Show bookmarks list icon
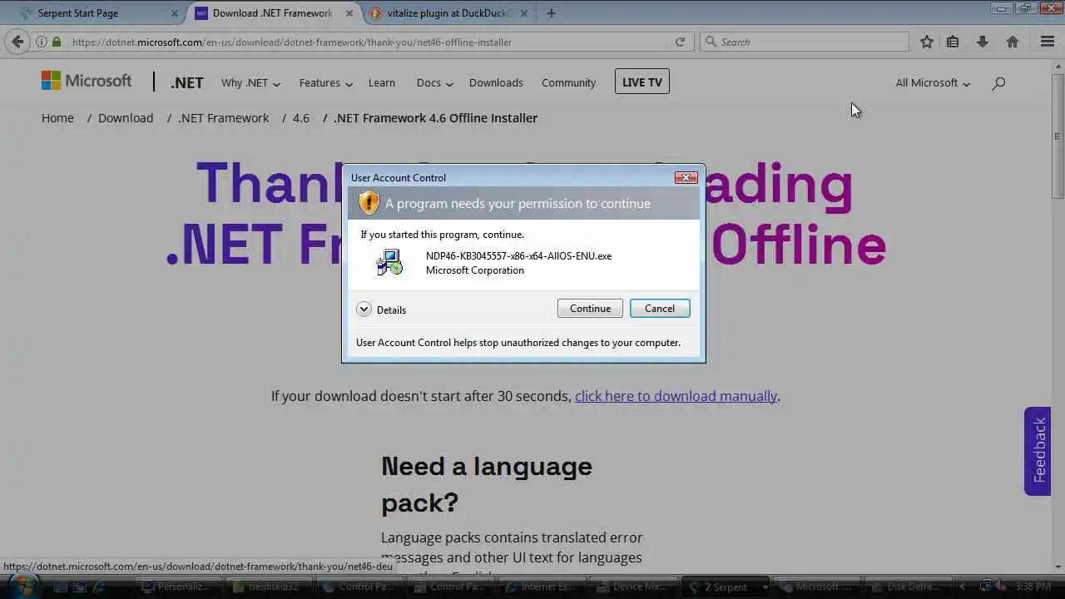The image size is (1065, 599). pyautogui.click(x=953, y=42)
